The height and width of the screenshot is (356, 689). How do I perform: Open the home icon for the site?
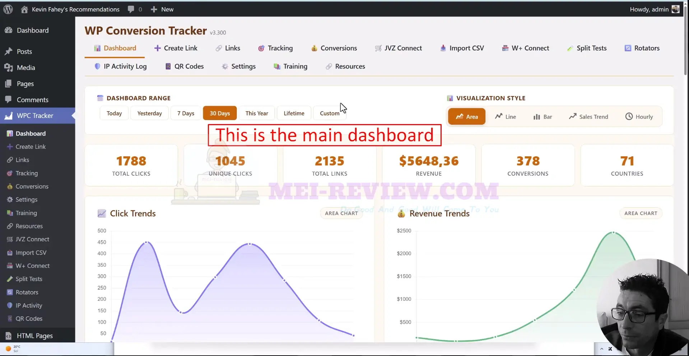click(24, 9)
